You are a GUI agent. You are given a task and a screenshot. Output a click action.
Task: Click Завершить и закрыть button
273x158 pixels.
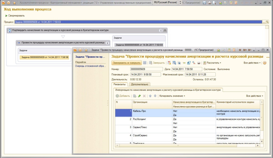[x=127, y=63]
